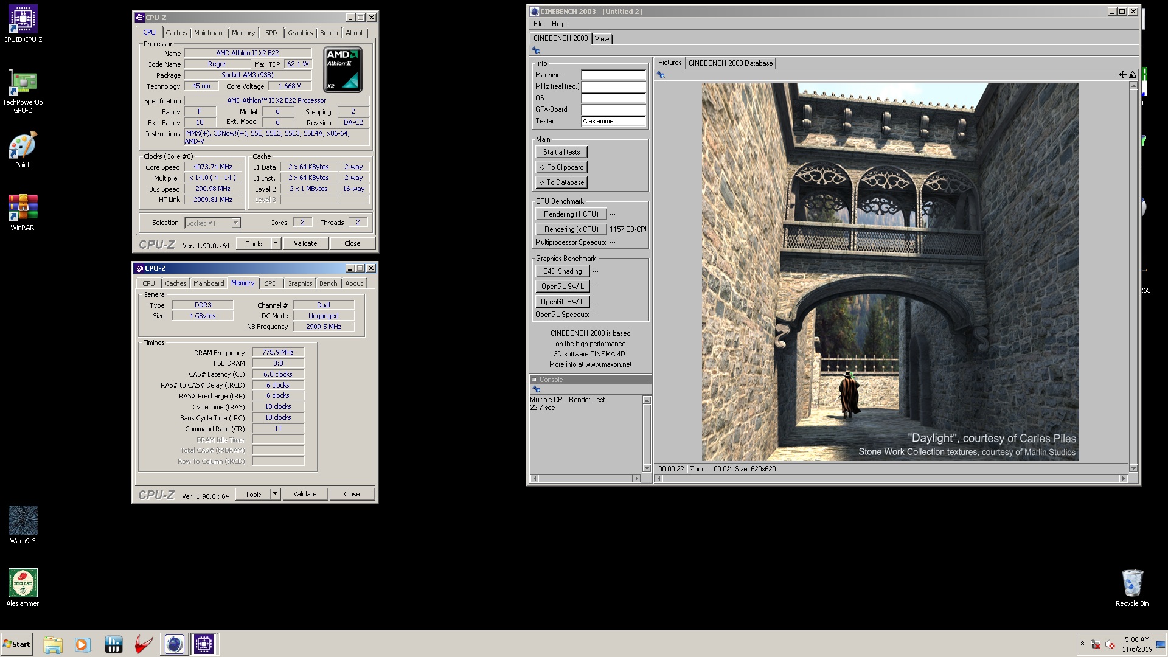This screenshot has height=657, width=1168.
Task: Click the MHz (real freq.) input field
Action: click(x=613, y=86)
